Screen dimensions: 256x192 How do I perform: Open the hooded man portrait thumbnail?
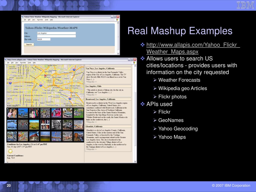coord(78,136)
